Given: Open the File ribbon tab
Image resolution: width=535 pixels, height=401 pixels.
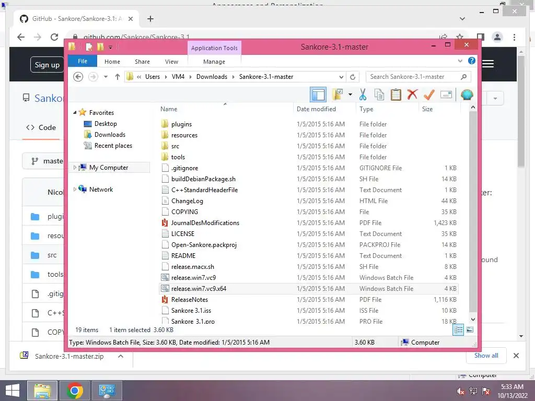Looking at the screenshot, I should tap(83, 62).
